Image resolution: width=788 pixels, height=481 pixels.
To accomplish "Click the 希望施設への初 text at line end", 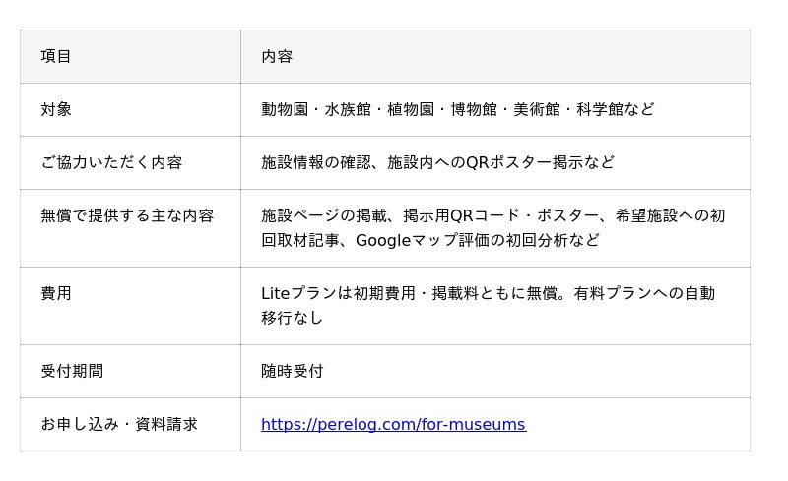I will (x=670, y=215).
